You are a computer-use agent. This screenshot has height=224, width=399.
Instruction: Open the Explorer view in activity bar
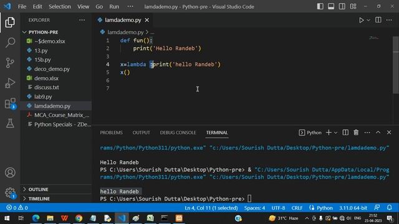(10, 22)
